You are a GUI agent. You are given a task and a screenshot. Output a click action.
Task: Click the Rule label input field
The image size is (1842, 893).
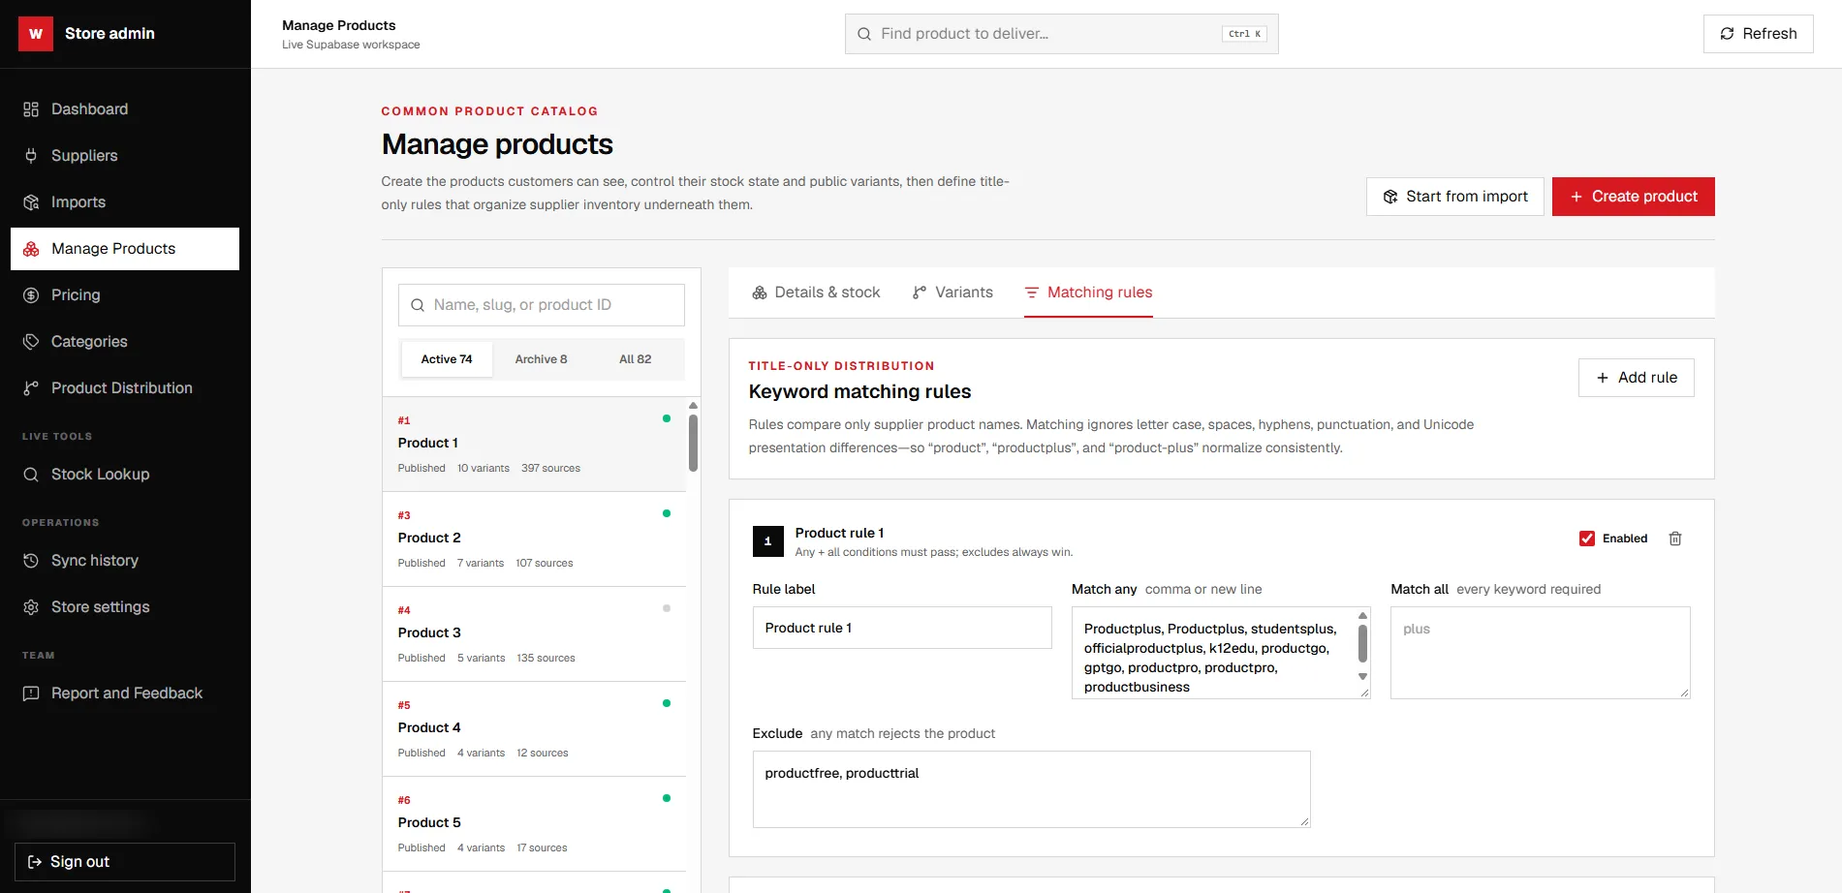pos(902,628)
